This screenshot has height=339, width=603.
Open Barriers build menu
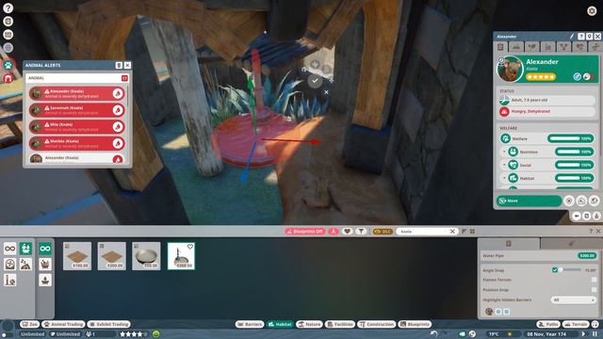[250, 324]
